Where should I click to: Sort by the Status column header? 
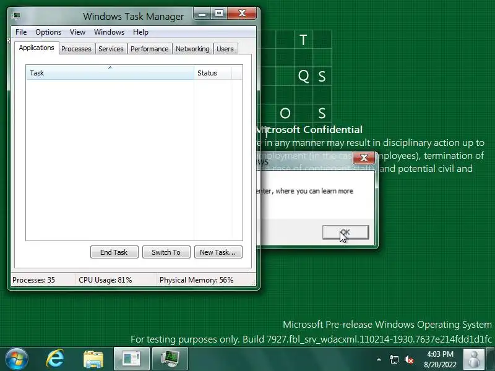tap(212, 73)
